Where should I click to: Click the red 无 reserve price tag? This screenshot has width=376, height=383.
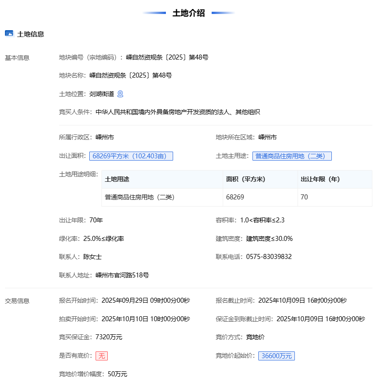coord(101,356)
